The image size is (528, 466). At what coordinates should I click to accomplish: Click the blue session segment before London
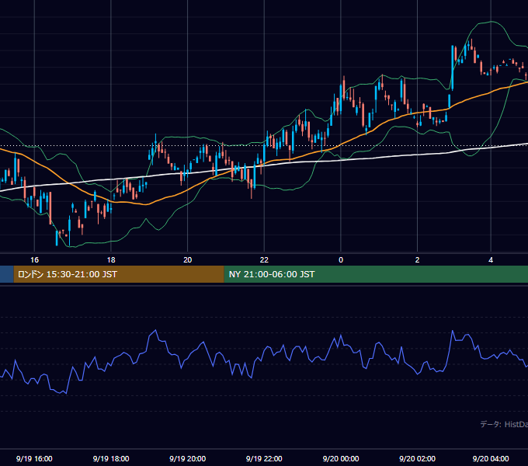pos(7,274)
